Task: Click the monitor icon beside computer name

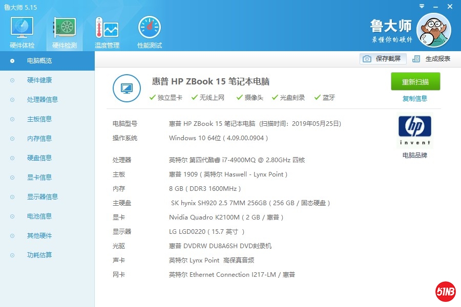Action: (127, 88)
